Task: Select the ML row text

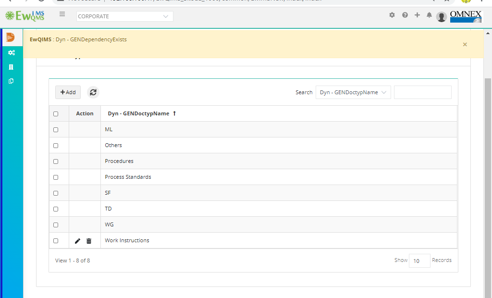Action: click(x=109, y=129)
